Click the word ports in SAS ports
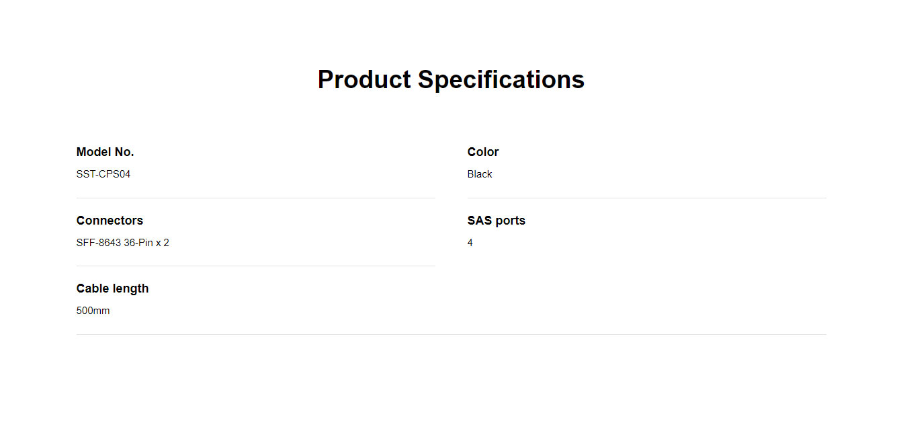This screenshot has width=901, height=425. (x=511, y=221)
